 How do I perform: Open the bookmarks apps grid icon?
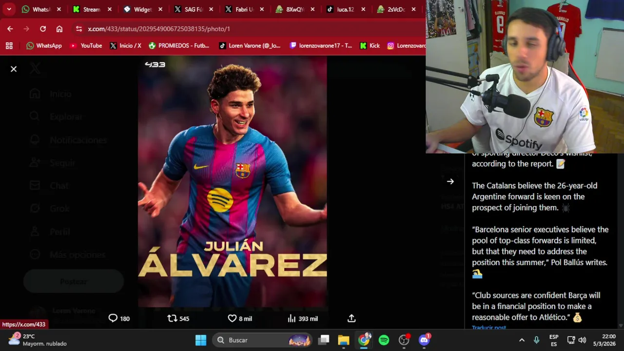click(9, 45)
